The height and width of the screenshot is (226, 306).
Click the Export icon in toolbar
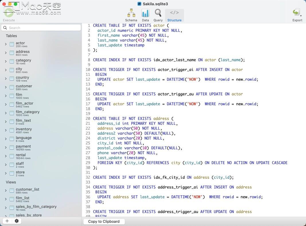click(296, 13)
